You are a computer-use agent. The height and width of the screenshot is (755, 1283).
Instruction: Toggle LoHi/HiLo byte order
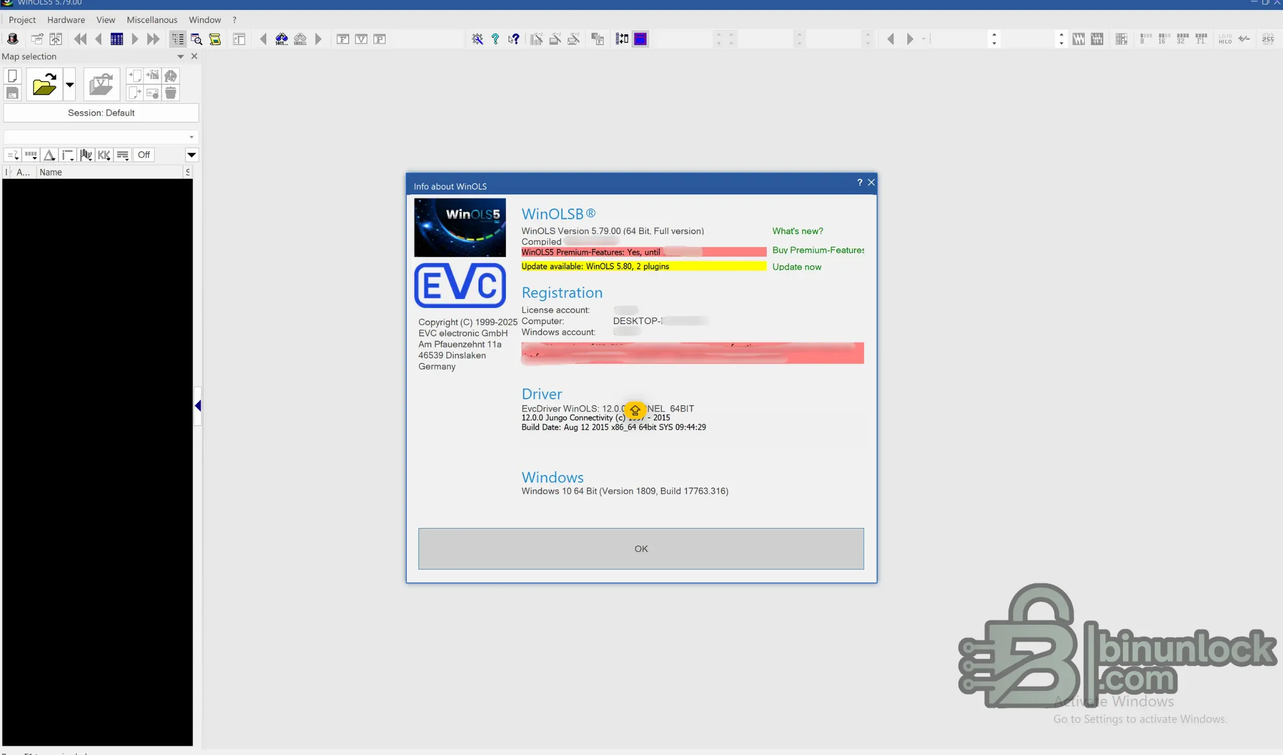coord(1225,39)
